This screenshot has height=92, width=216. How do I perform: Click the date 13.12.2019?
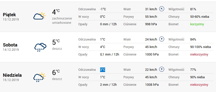point(11,19)
